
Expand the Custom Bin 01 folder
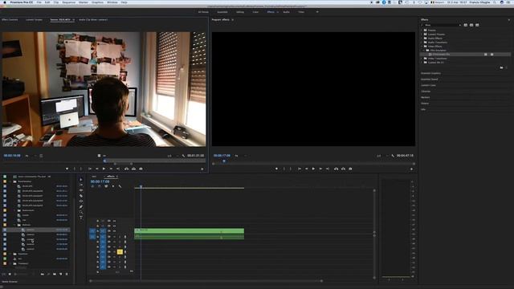[x=422, y=63]
